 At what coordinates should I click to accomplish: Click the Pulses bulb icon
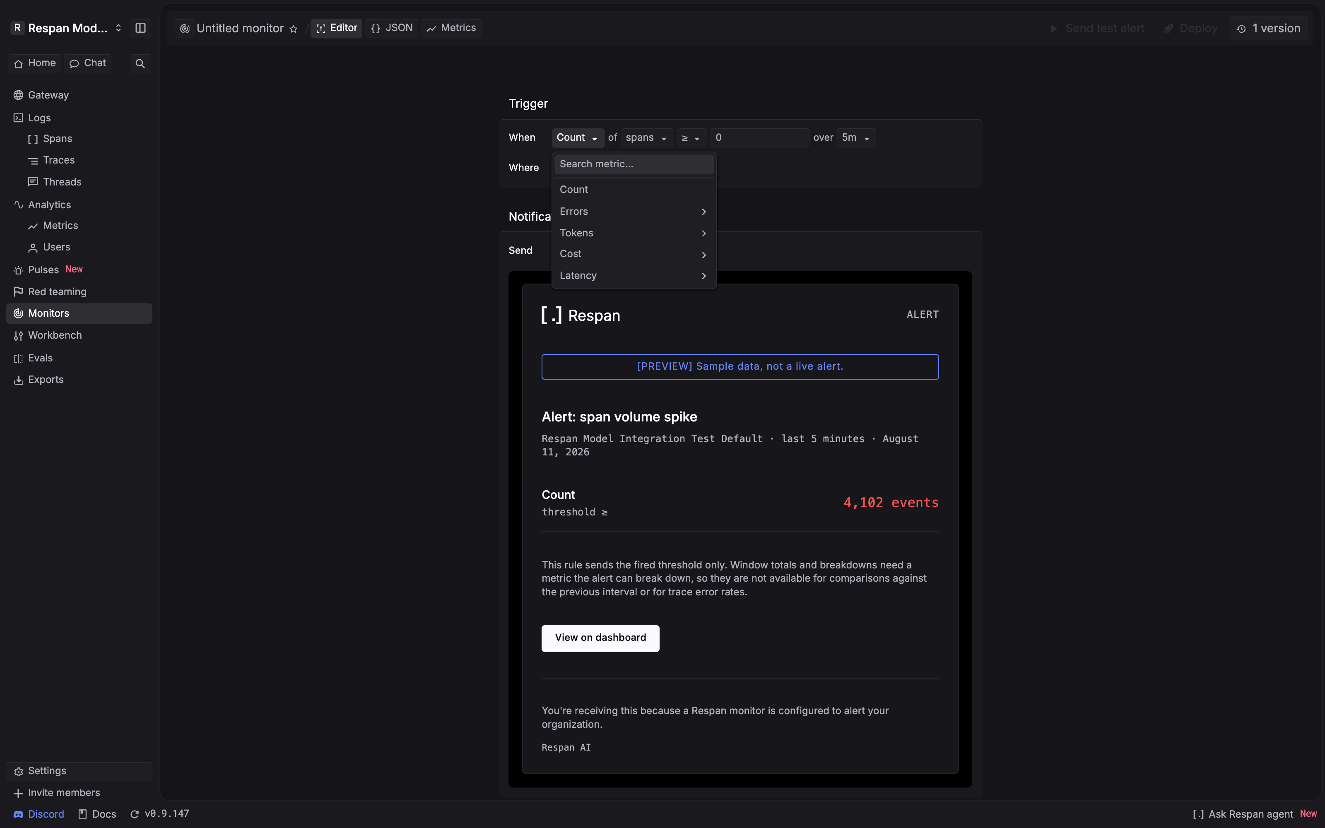pos(18,270)
